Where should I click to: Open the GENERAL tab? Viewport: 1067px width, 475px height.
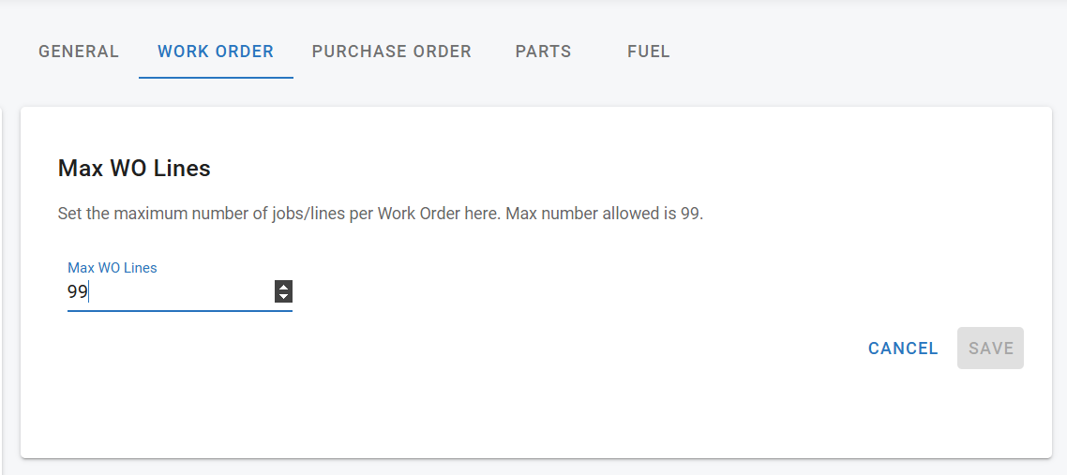coord(79,52)
